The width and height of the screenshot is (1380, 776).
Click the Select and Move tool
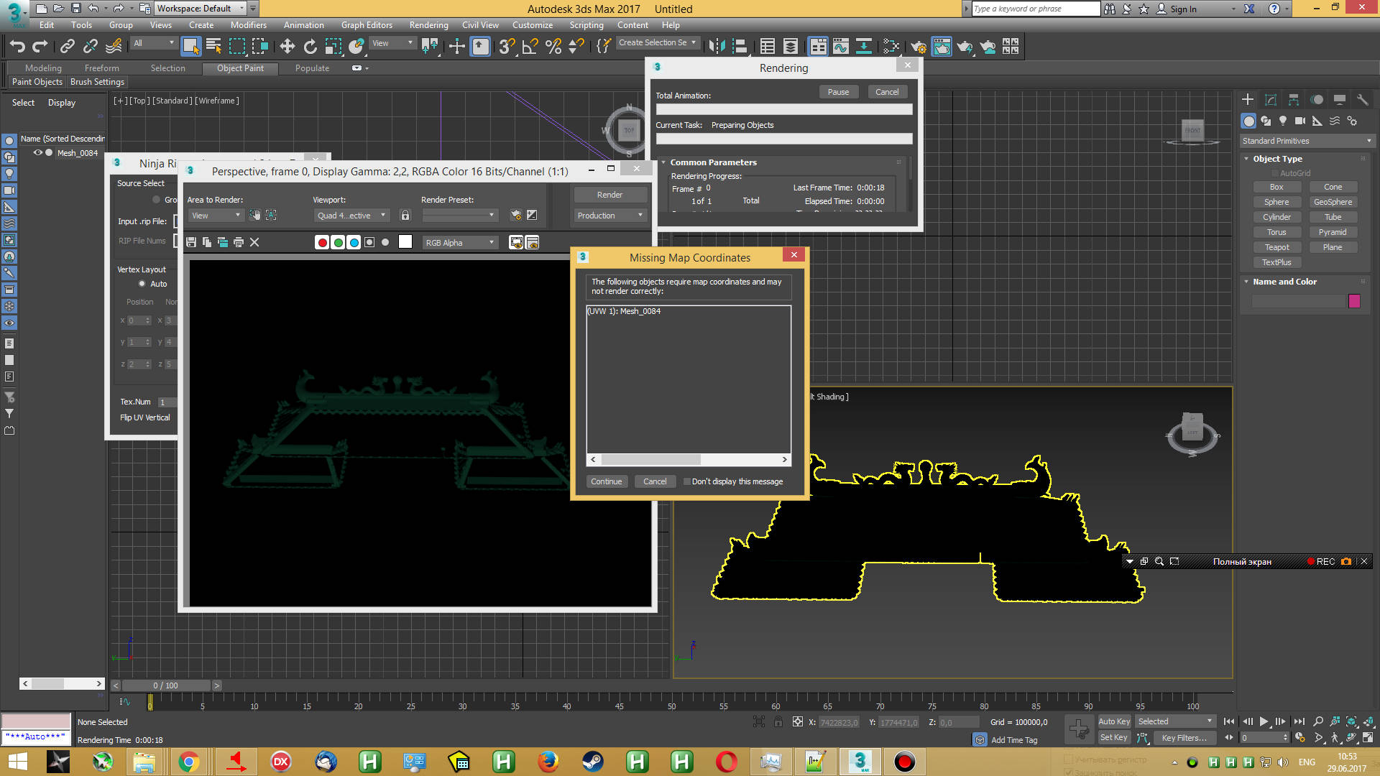[287, 47]
